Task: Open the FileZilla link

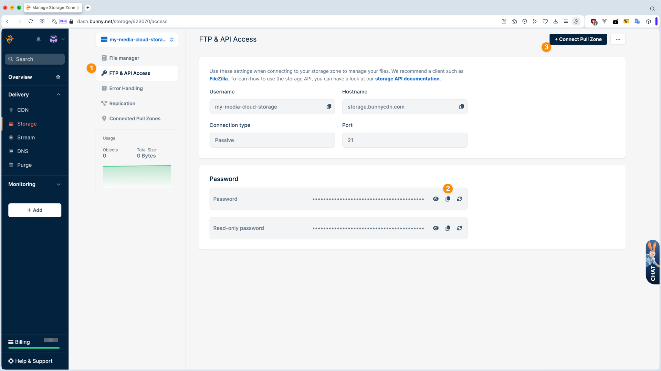Action: 219,79
